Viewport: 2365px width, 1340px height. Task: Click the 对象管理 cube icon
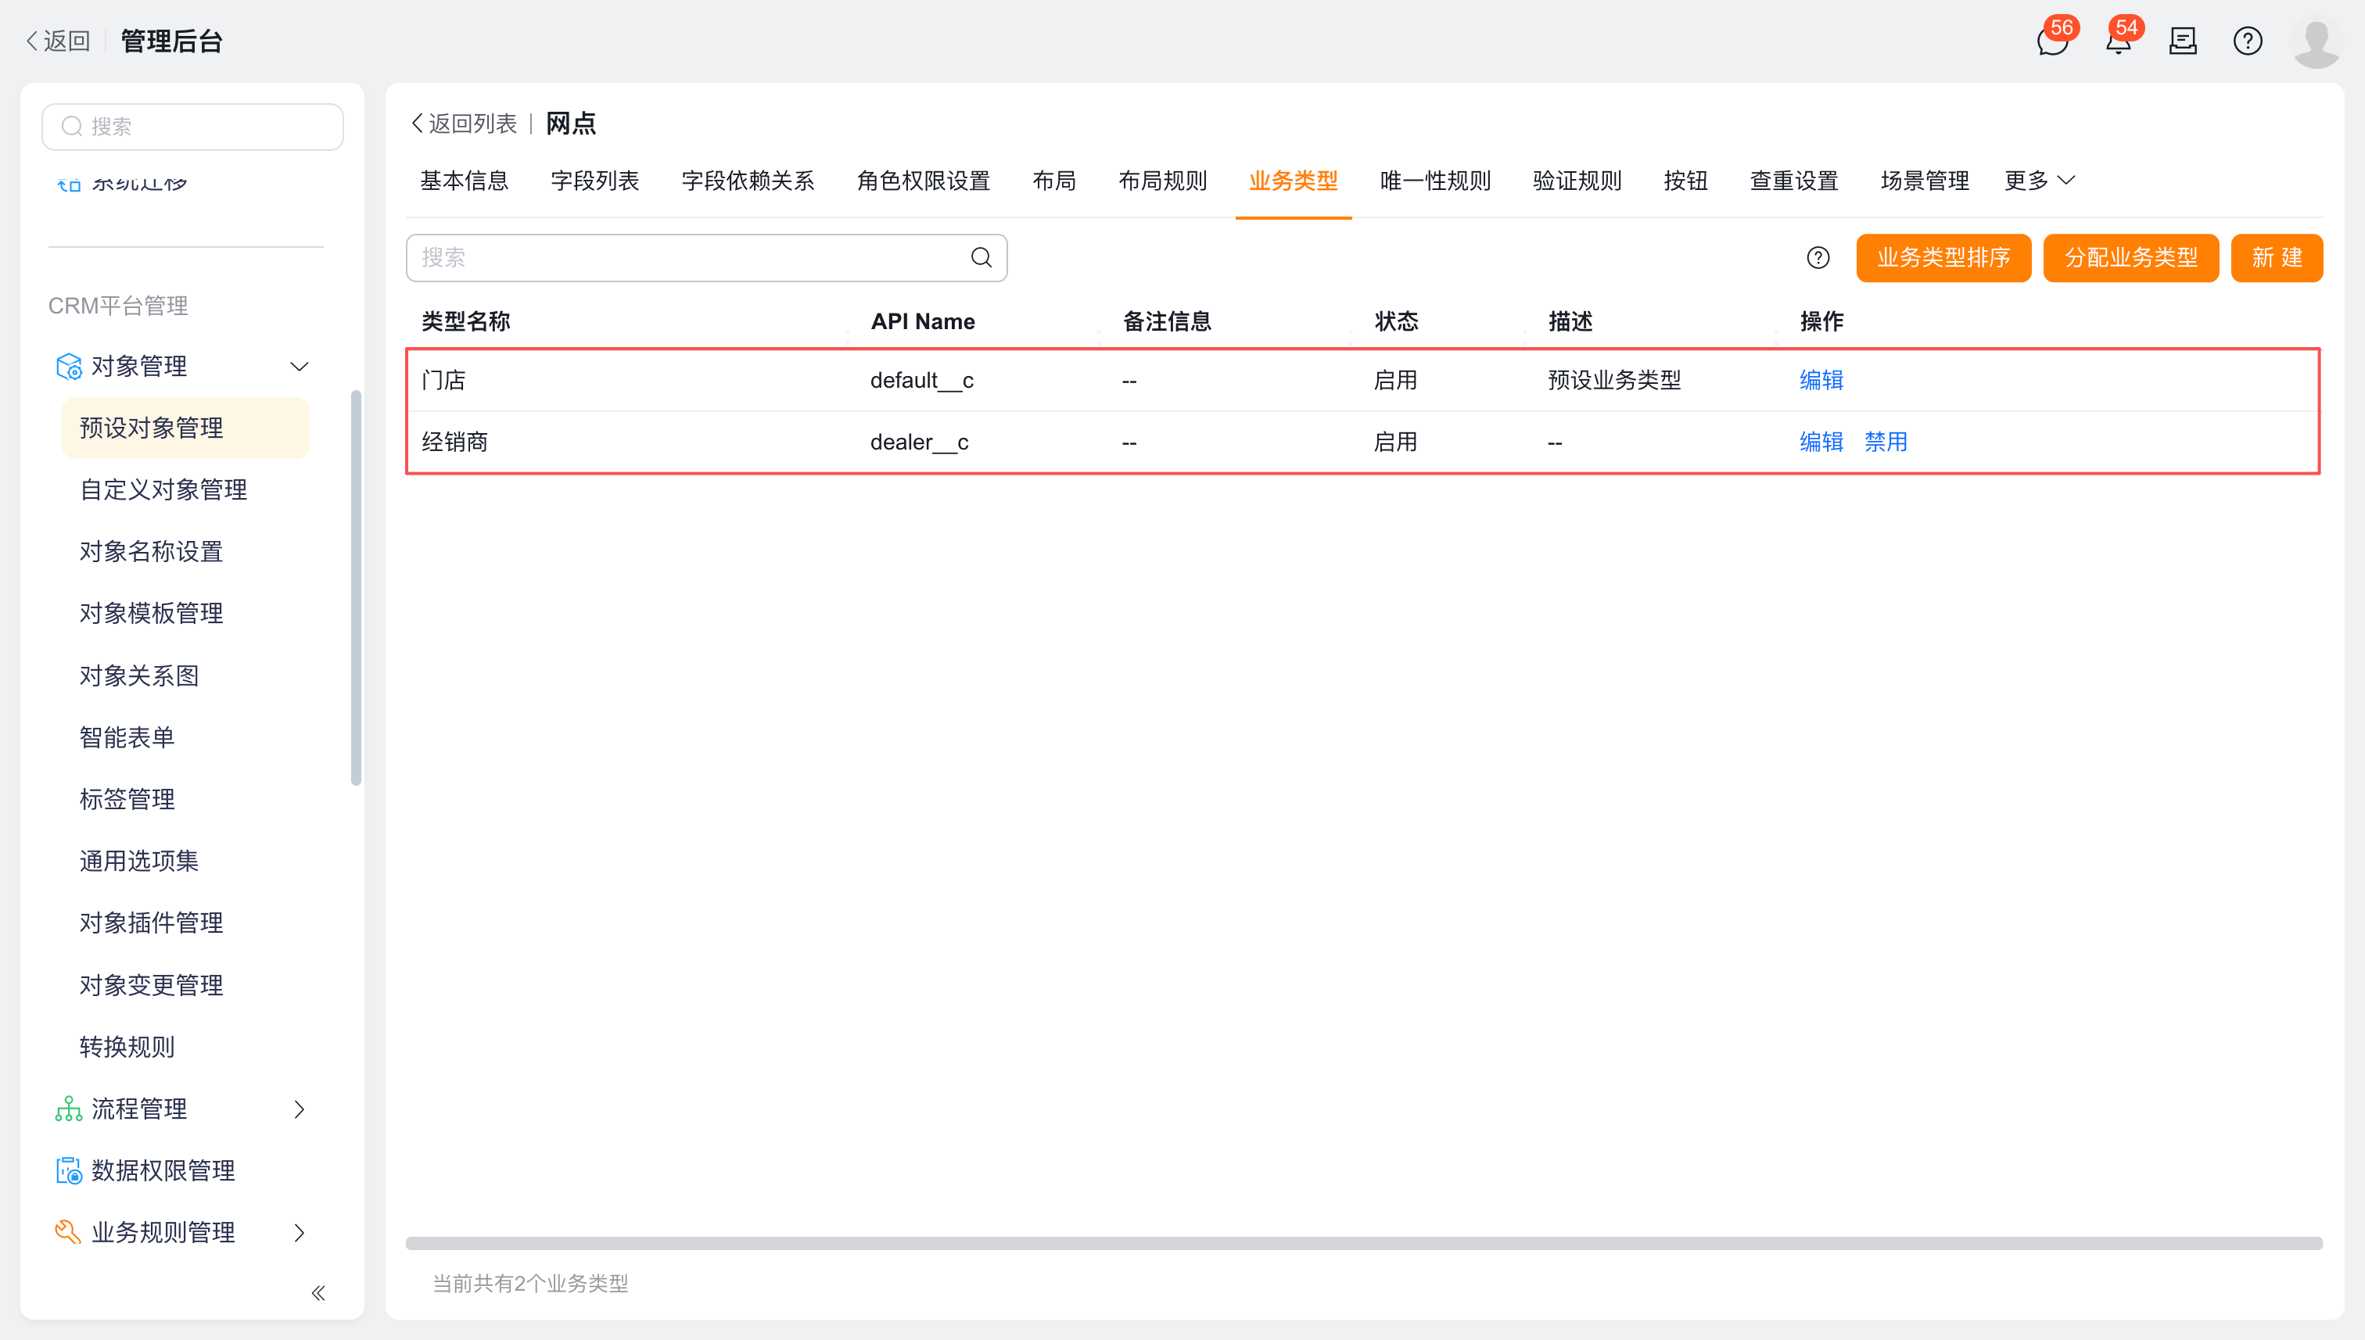coord(68,367)
